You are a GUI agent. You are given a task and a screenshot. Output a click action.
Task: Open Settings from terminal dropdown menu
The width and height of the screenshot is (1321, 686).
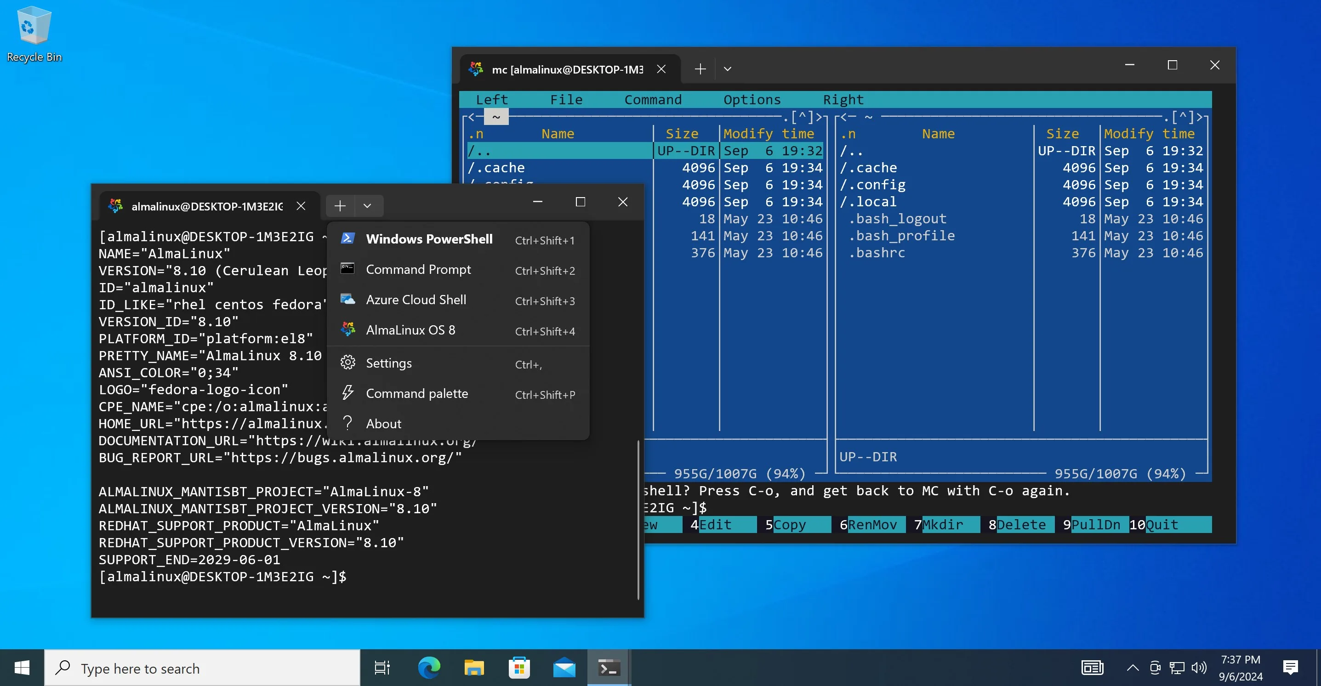(x=457, y=363)
